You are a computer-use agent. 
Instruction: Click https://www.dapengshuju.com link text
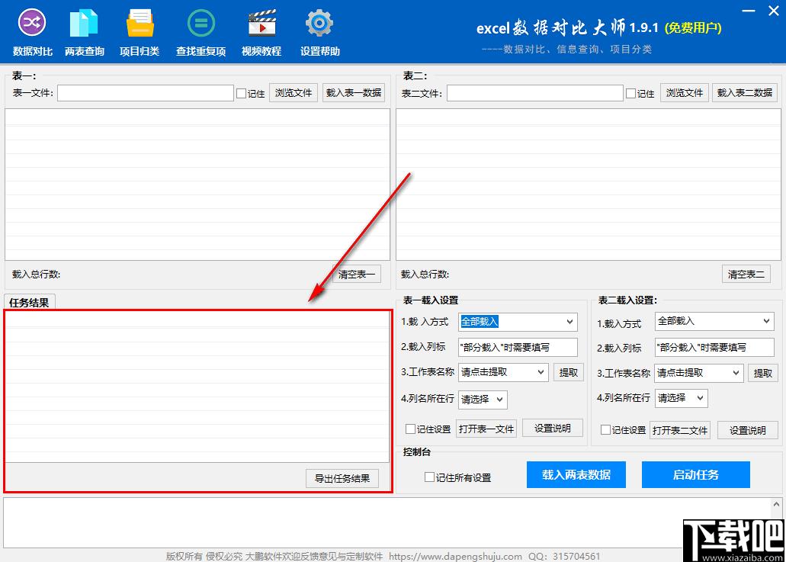455,557
